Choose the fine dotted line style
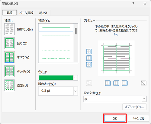This screenshot has width=151, height=124. coord(56,43)
